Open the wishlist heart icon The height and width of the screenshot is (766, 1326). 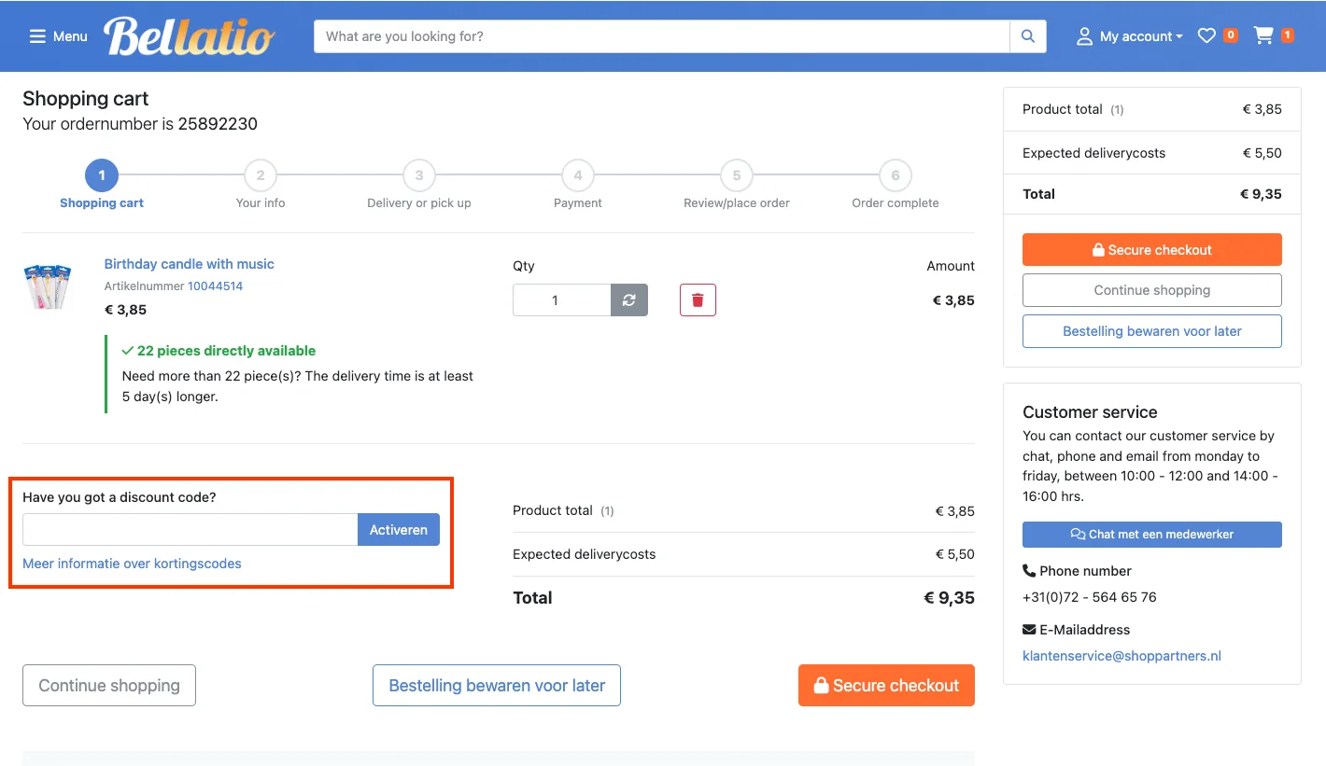tap(1206, 35)
